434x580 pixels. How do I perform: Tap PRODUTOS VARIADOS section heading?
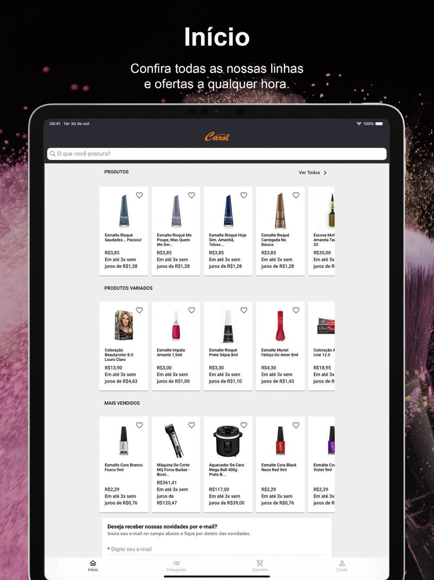[x=128, y=288]
